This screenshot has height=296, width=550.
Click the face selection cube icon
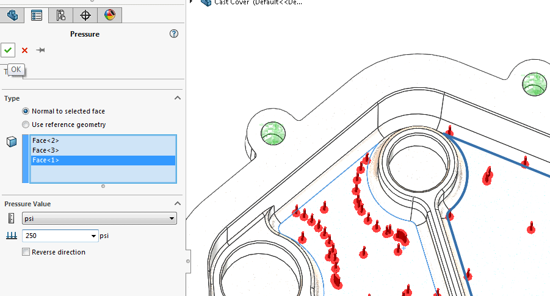[10, 142]
